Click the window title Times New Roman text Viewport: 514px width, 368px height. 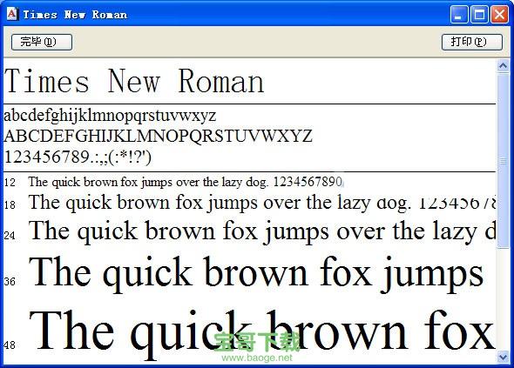[75, 15]
